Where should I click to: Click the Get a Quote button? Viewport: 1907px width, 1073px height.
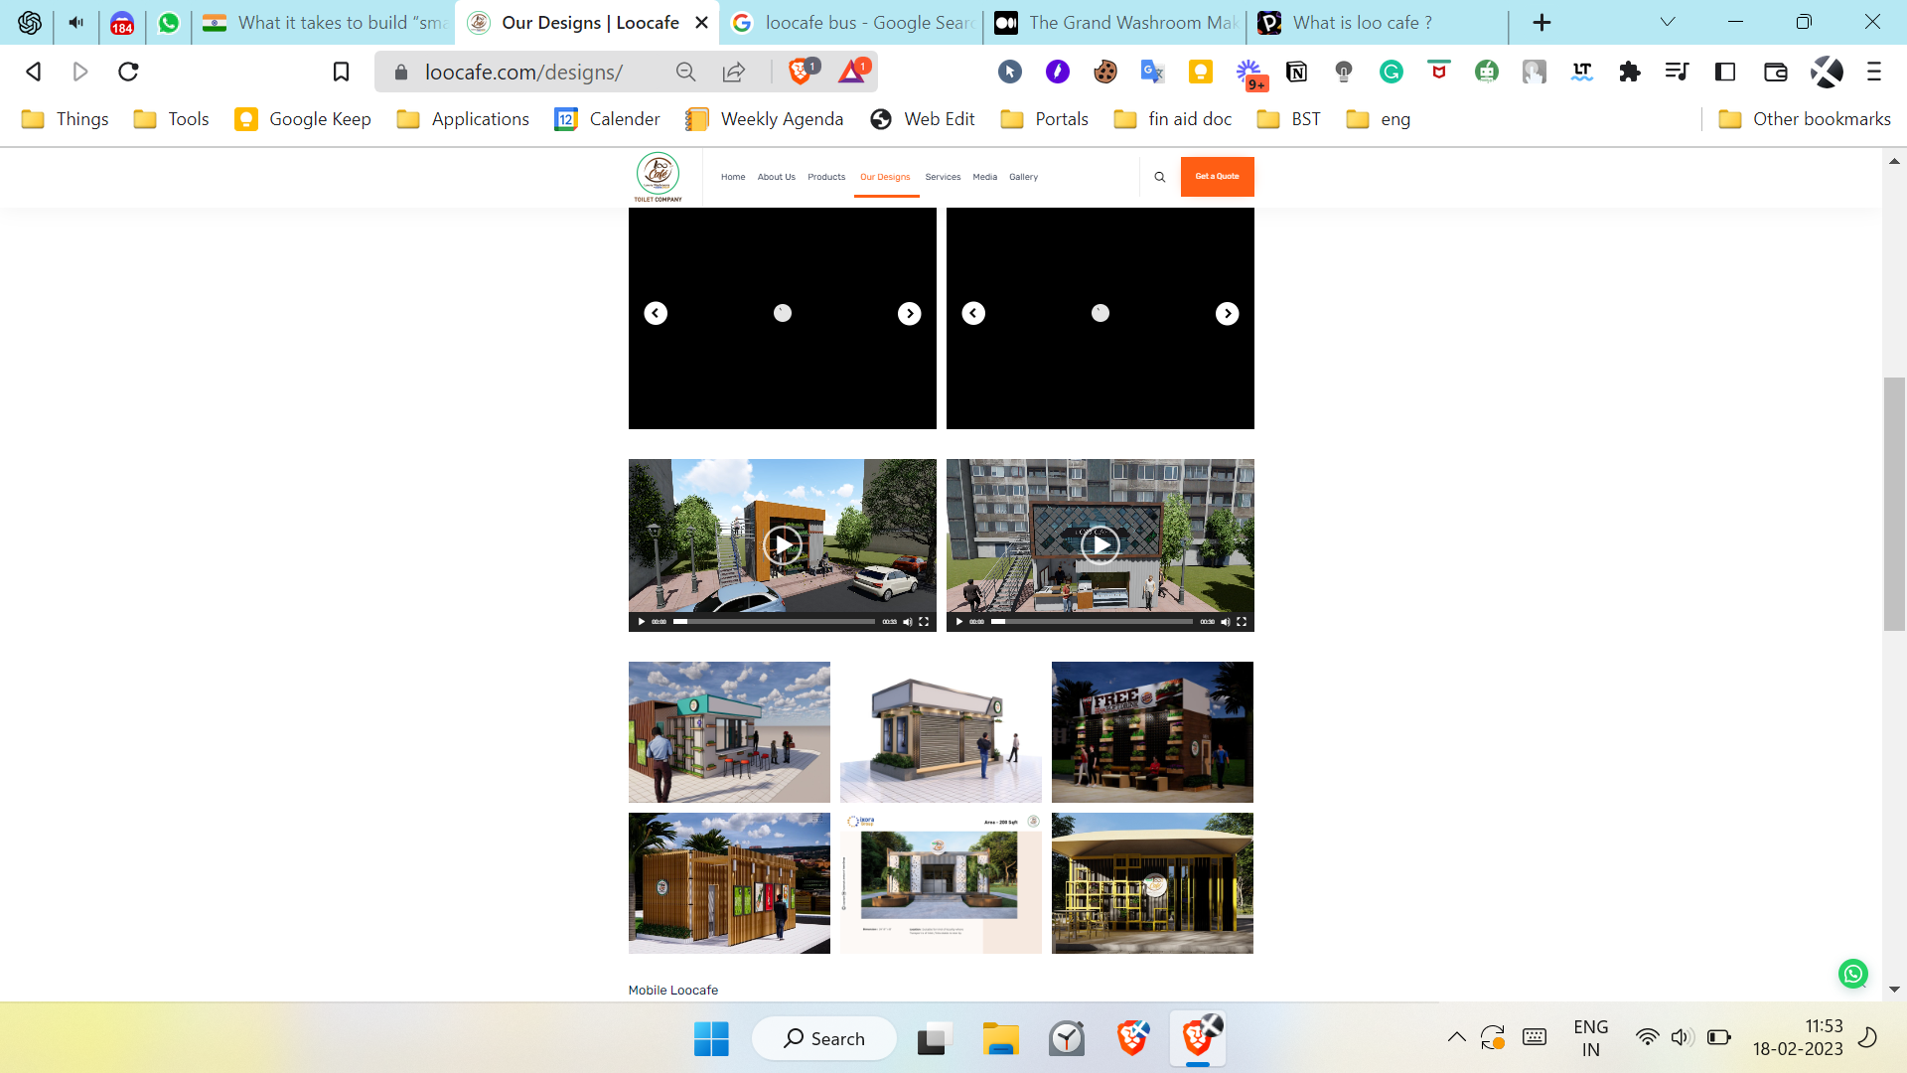(x=1217, y=177)
